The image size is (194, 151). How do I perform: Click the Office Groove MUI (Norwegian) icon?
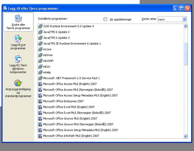click(40, 124)
